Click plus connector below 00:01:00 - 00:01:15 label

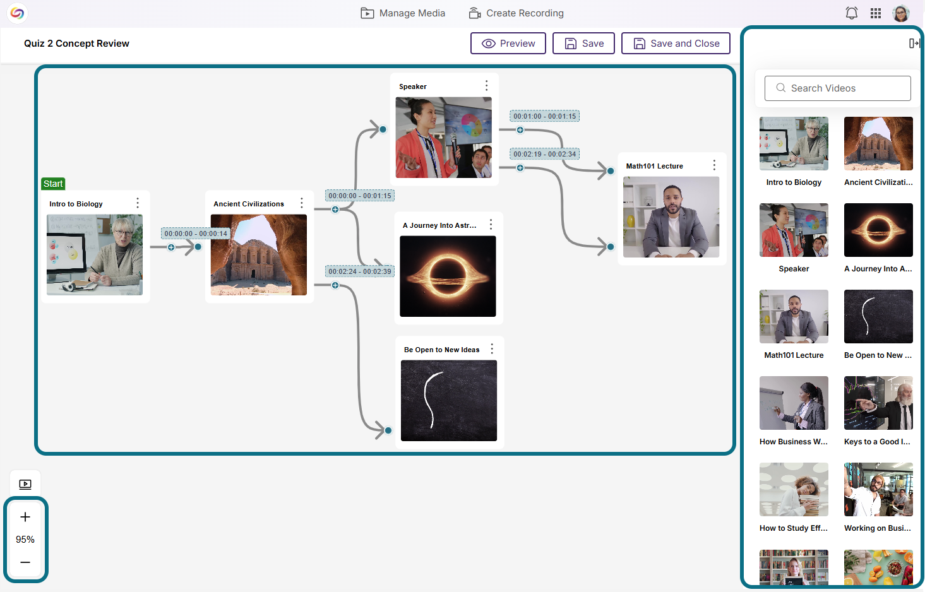pyautogui.click(x=520, y=130)
